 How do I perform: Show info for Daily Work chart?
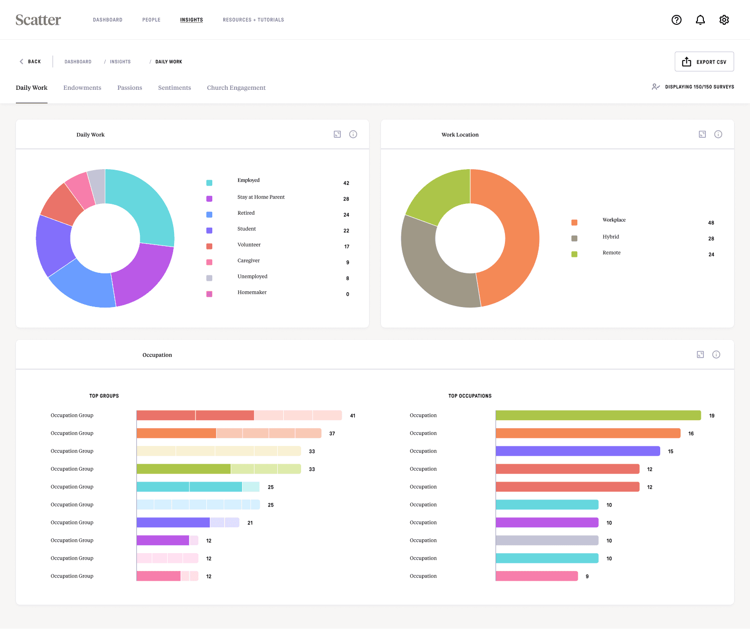[353, 134]
